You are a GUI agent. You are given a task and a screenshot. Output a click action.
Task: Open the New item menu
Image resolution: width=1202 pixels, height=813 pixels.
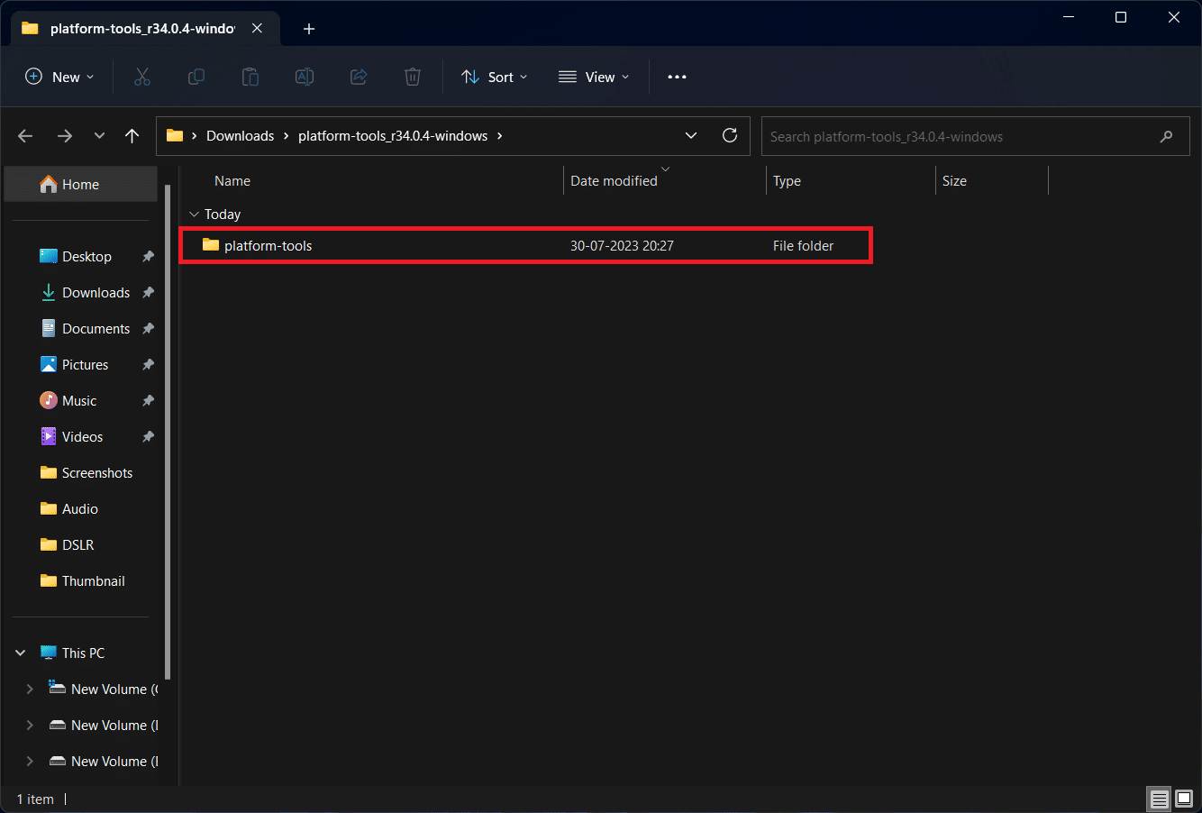(59, 77)
